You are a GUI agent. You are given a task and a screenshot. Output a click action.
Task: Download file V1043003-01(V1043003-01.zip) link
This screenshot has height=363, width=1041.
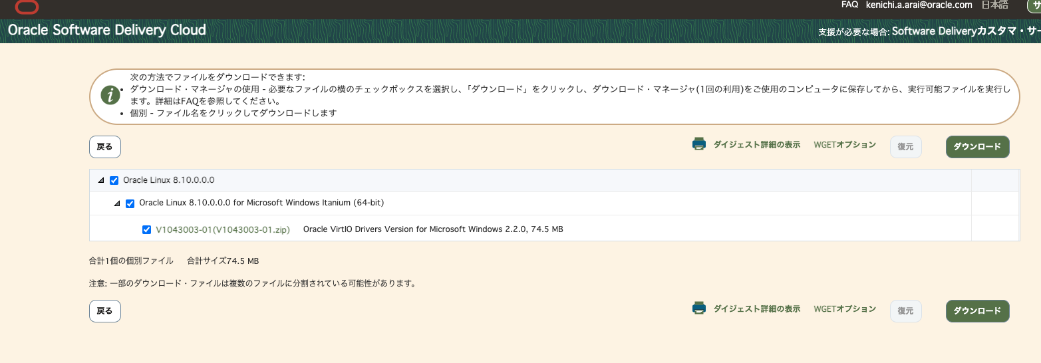coord(223,229)
